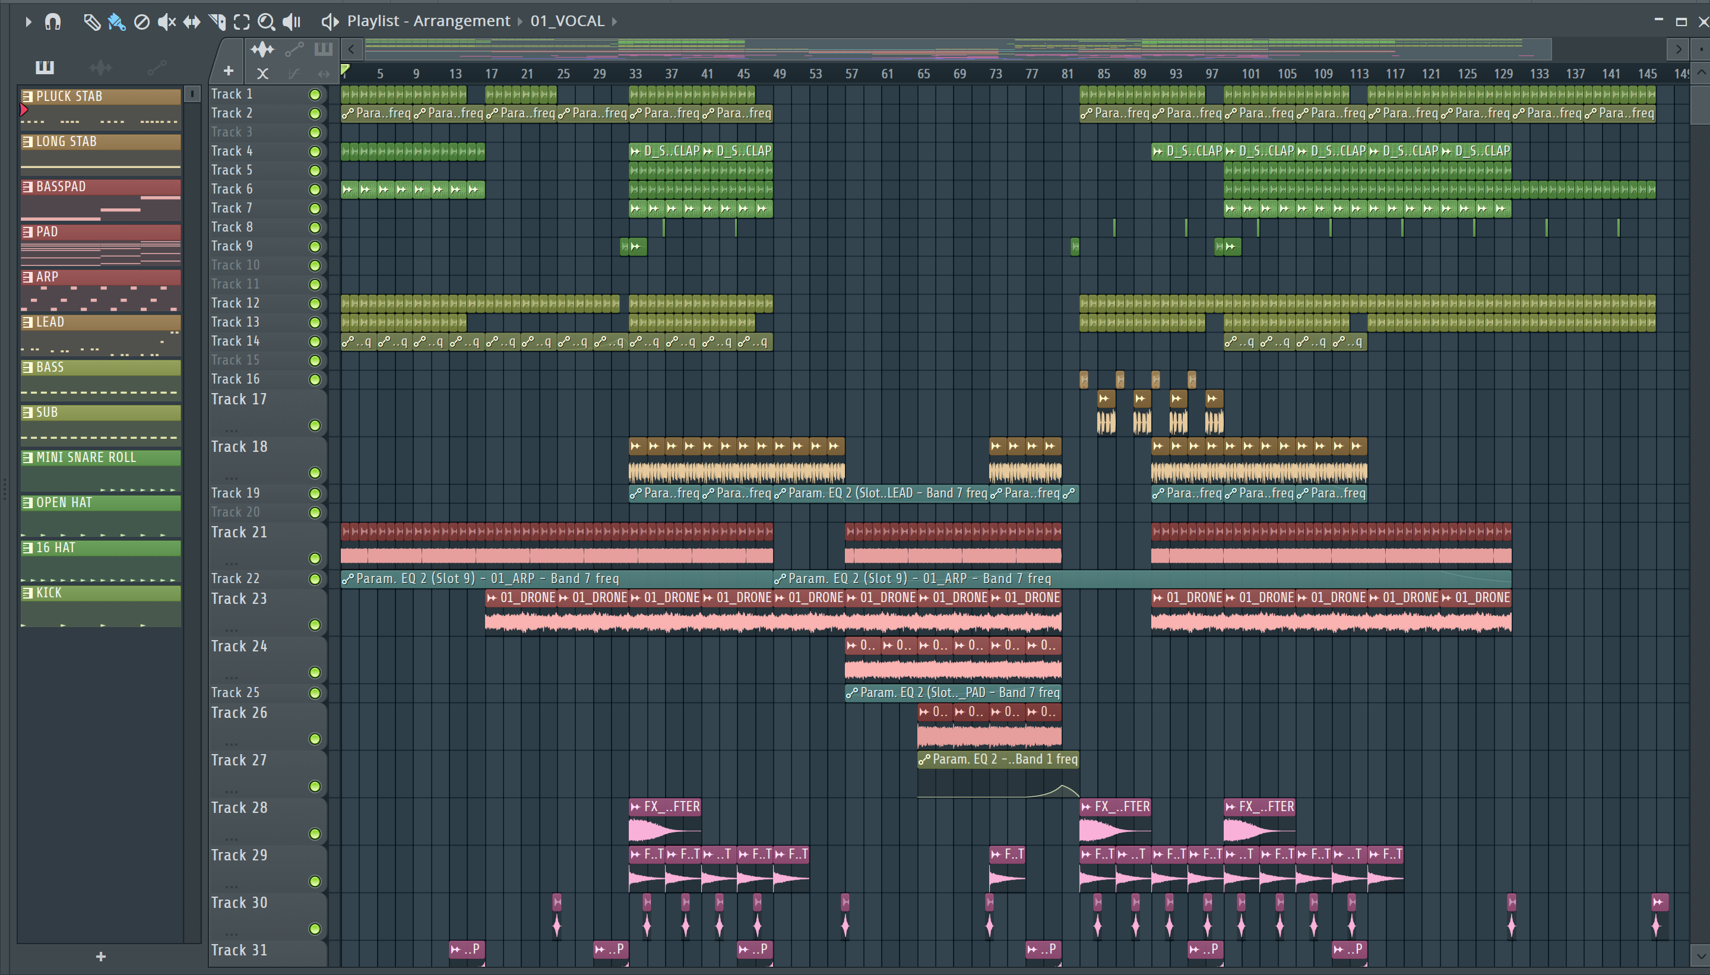The image size is (1710, 975).
Task: Click the X crossfade icon below clip focus
Action: coord(262,74)
